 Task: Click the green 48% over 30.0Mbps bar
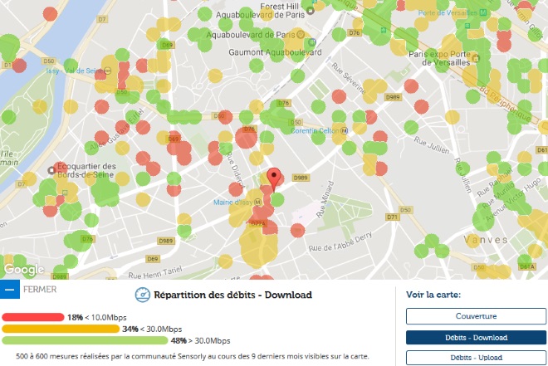point(85,340)
